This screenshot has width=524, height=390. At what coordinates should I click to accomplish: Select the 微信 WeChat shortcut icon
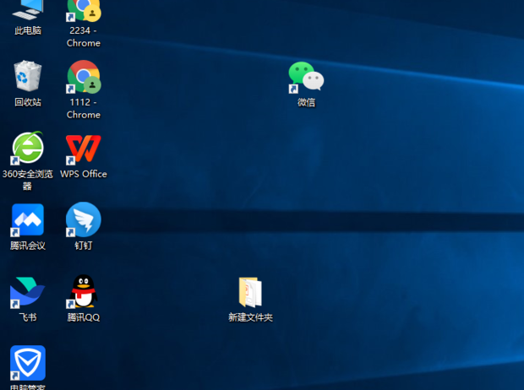[306, 77]
